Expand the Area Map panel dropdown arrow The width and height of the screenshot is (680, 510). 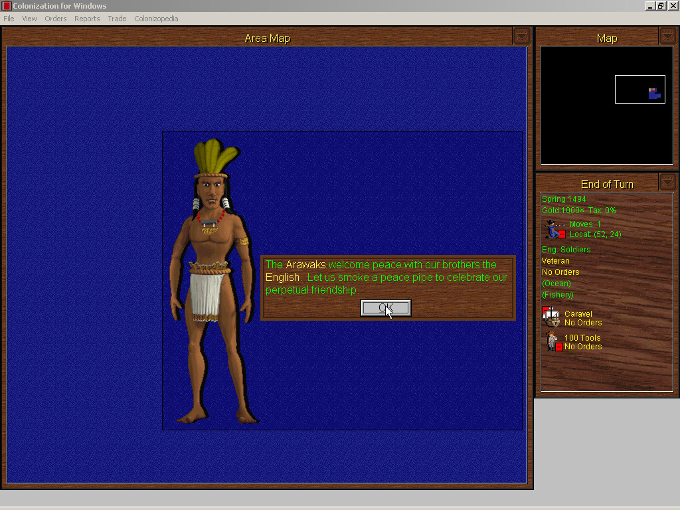point(522,36)
